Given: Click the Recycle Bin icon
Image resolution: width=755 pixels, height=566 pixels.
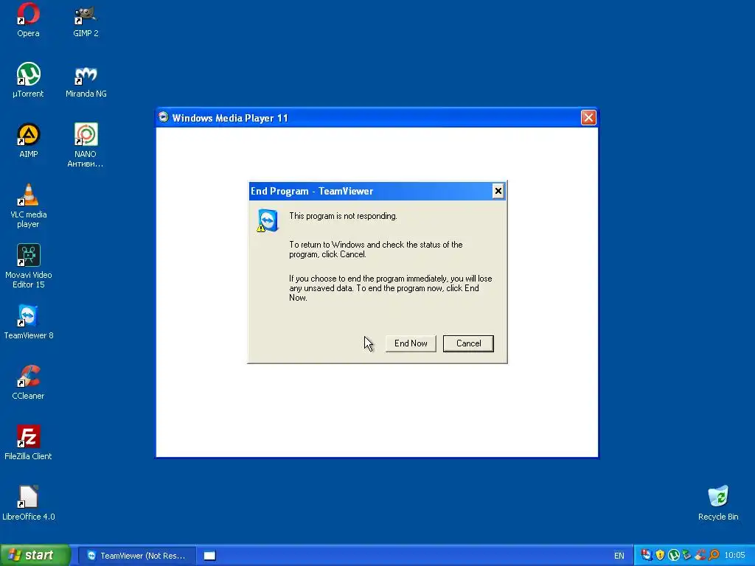Looking at the screenshot, I should [x=718, y=503].
